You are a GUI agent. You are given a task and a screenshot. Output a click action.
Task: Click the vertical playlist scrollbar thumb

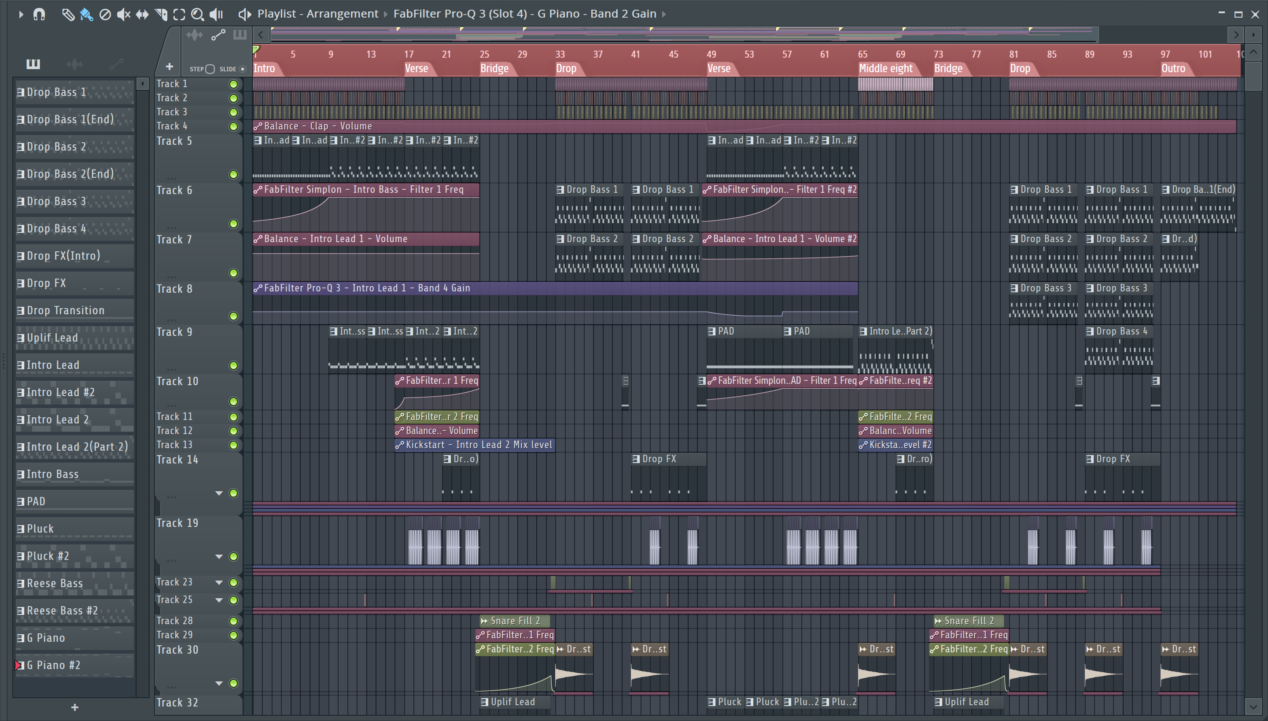1253,76
